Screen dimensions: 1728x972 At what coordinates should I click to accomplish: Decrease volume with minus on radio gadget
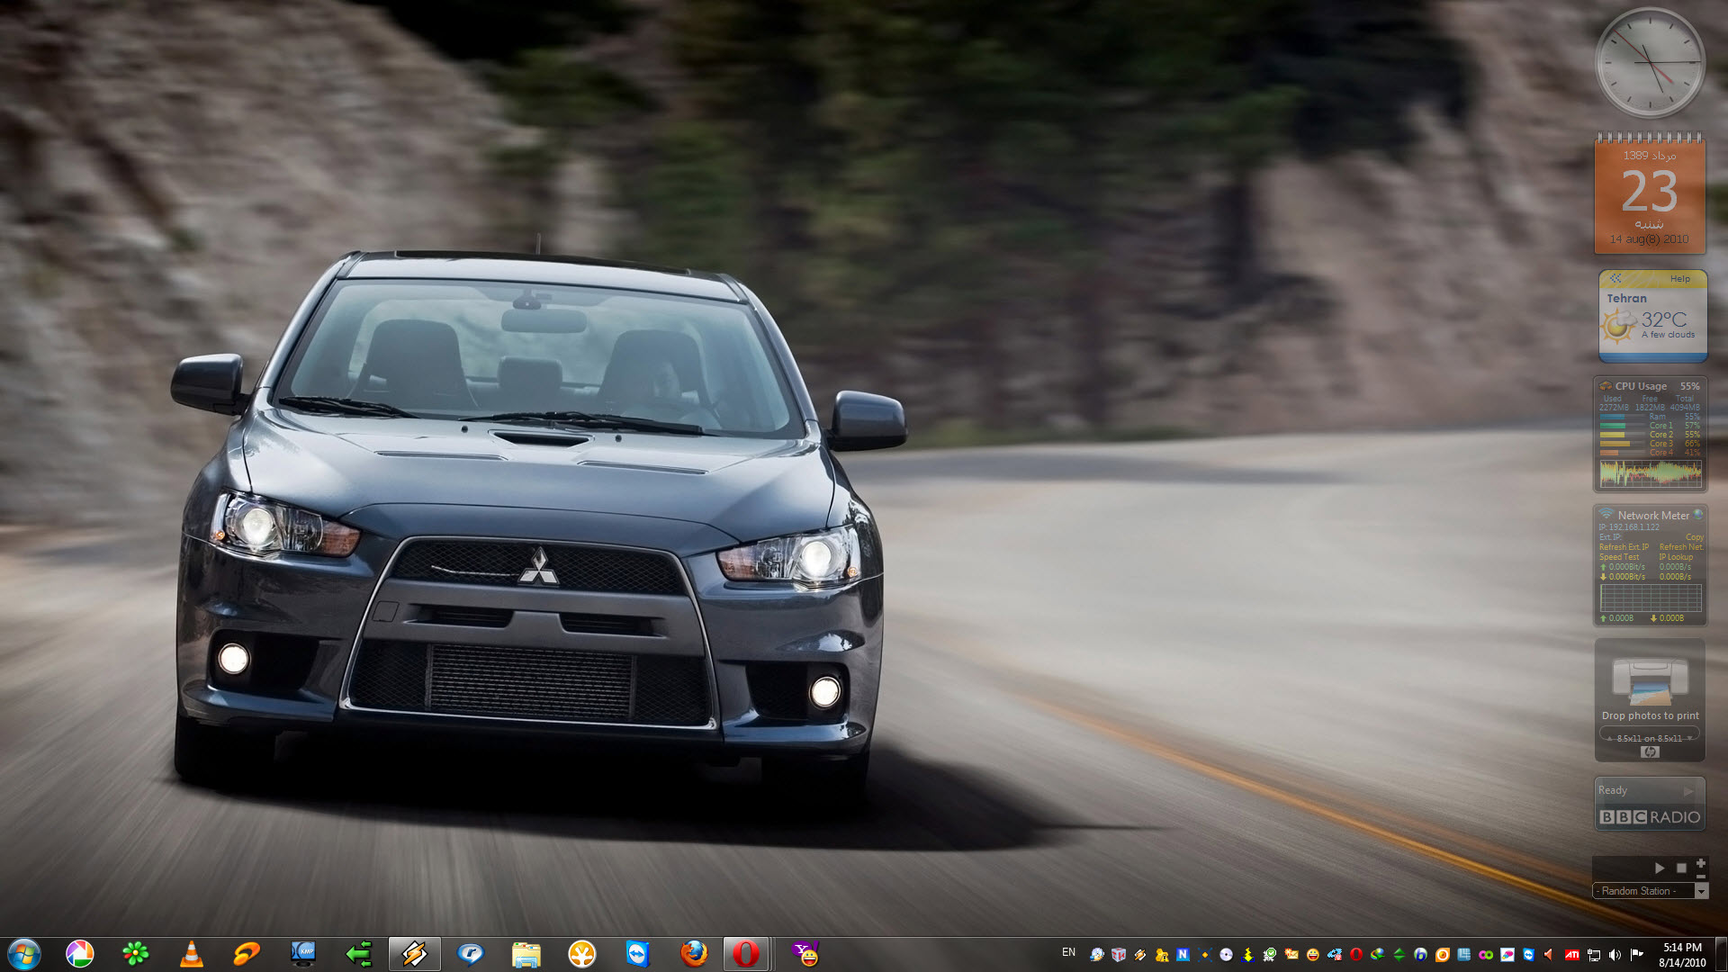(1701, 877)
